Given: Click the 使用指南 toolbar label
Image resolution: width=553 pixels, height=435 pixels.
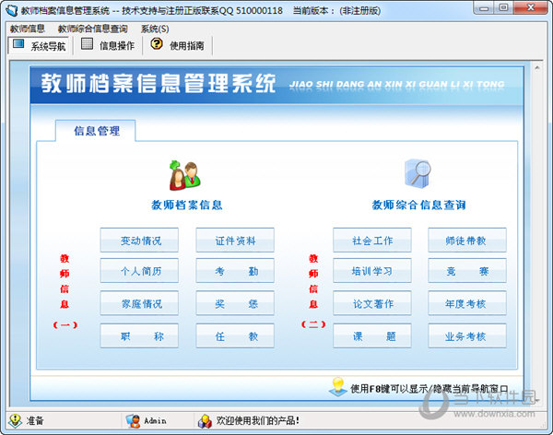Looking at the screenshot, I should click(186, 45).
